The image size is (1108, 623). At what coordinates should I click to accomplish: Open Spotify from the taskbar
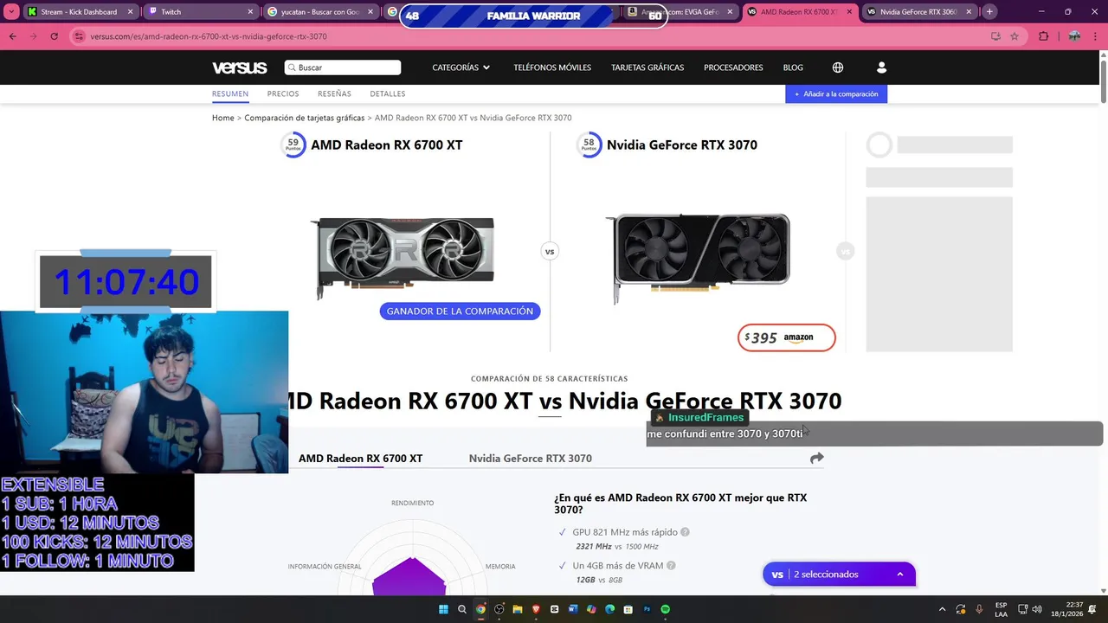point(665,609)
